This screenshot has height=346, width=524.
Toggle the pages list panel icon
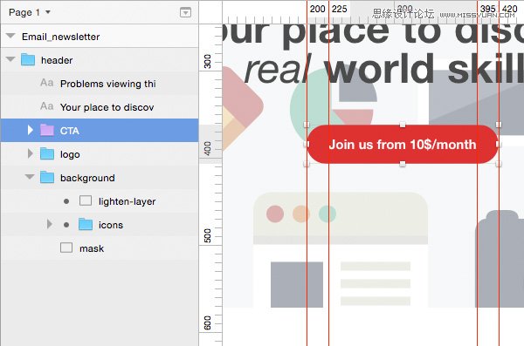click(185, 12)
